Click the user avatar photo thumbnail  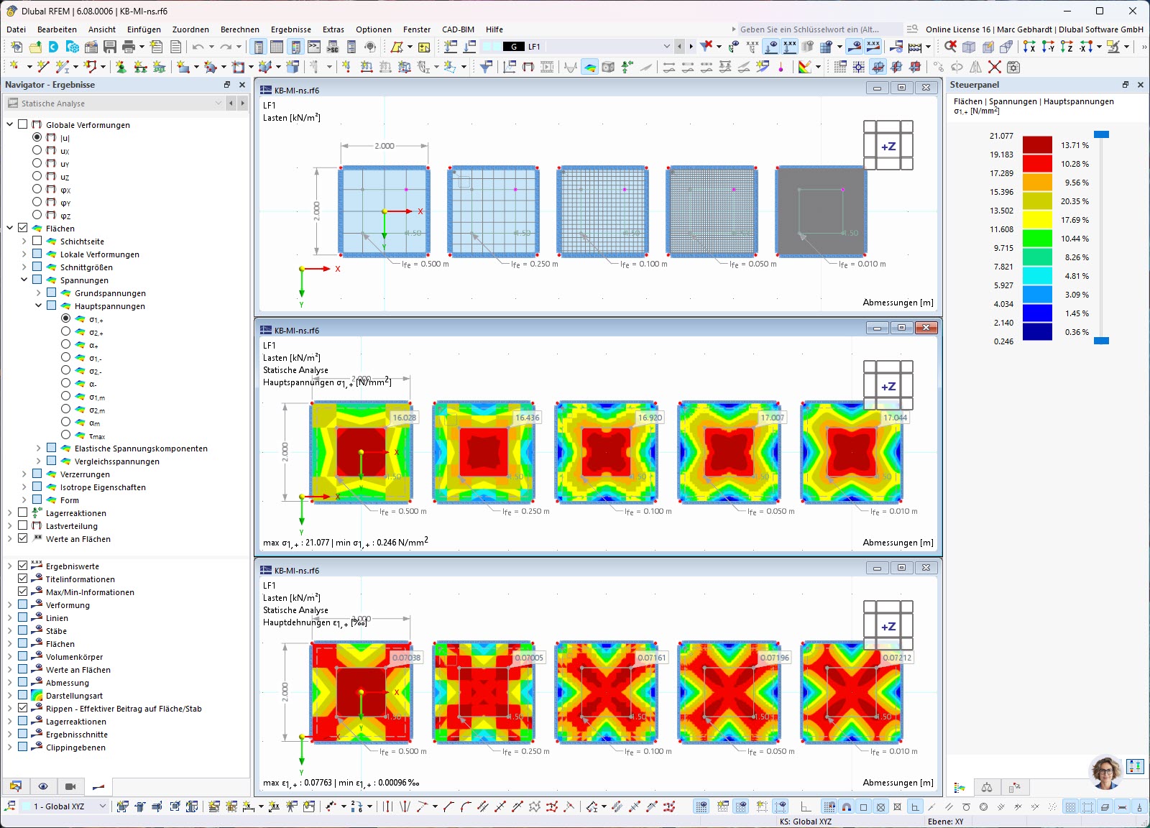(x=1106, y=773)
